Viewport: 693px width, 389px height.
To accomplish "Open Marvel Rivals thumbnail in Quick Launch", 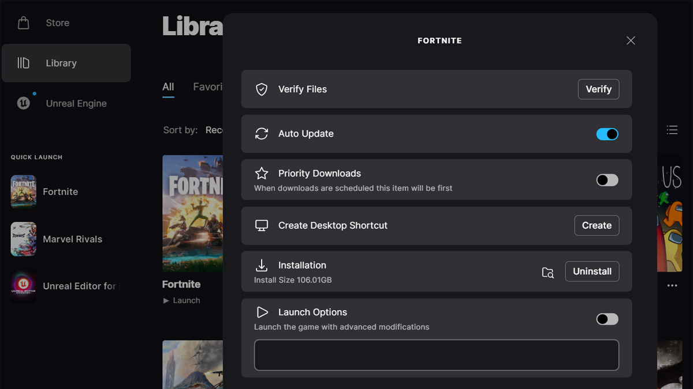I will [x=24, y=239].
